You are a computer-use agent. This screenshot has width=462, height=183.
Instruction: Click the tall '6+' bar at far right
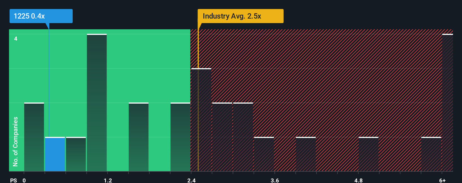(448, 103)
